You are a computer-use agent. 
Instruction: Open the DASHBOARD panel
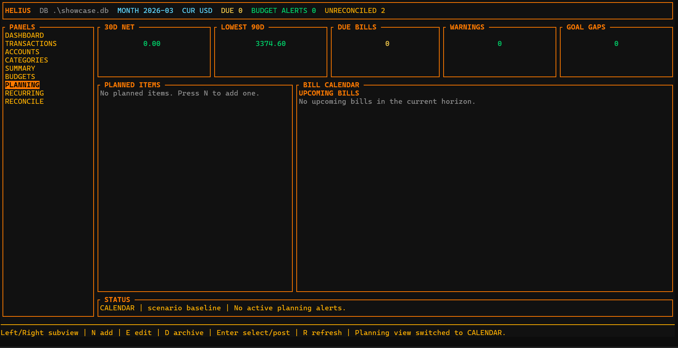24,35
